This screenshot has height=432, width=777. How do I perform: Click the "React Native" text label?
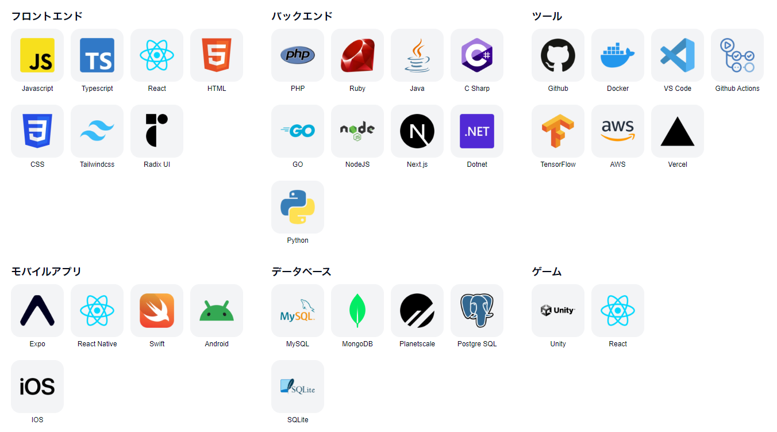[x=97, y=344]
